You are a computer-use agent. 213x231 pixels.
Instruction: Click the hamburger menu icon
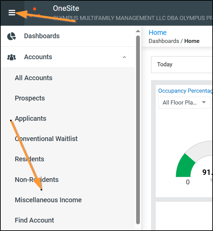tap(12, 13)
